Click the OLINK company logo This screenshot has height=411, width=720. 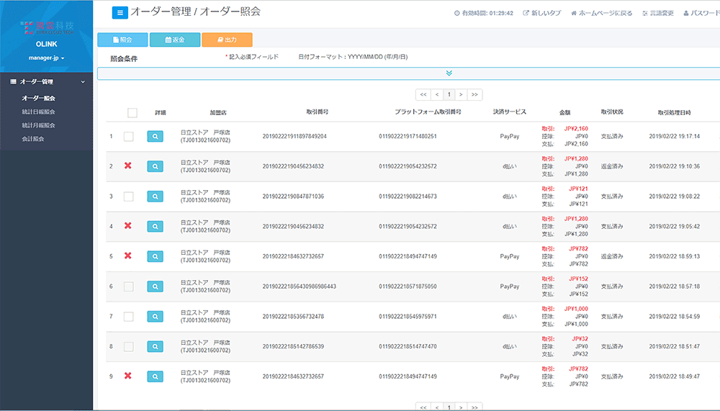point(46,29)
